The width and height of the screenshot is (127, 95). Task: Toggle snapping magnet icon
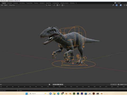tap(57, 5)
